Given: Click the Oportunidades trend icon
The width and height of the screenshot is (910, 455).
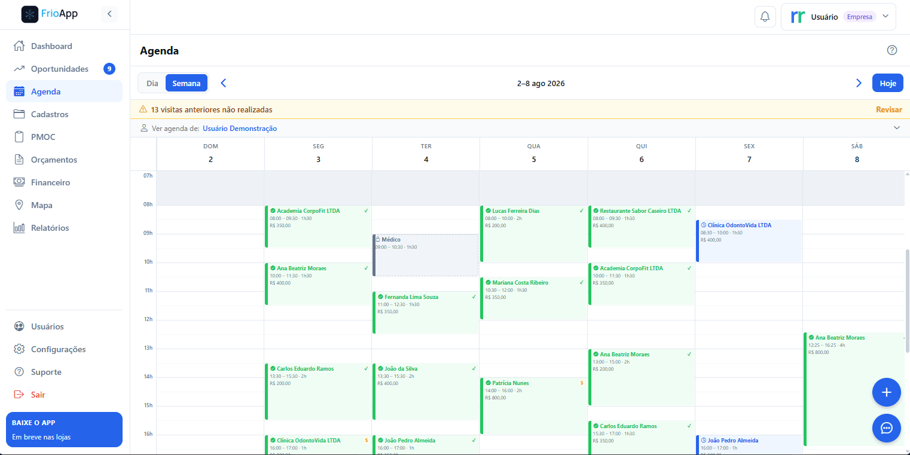Looking at the screenshot, I should [x=19, y=69].
